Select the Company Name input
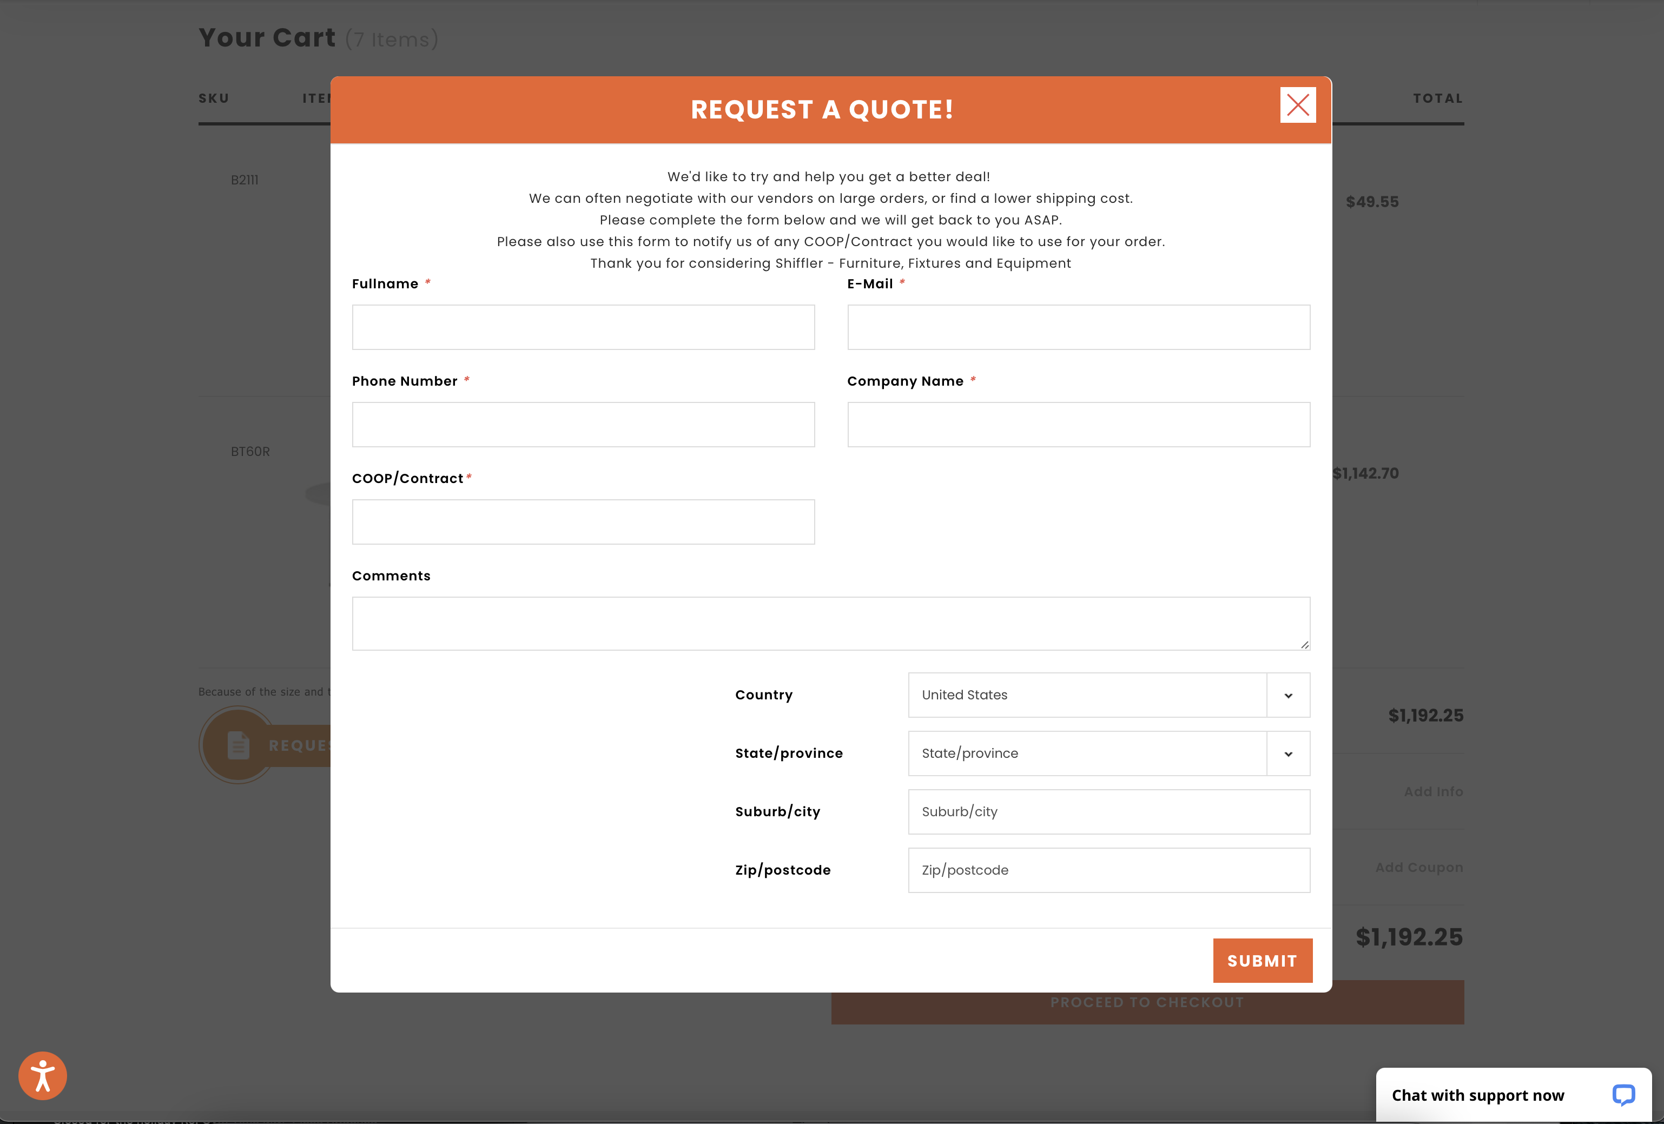The width and height of the screenshot is (1664, 1124). tap(1078, 425)
